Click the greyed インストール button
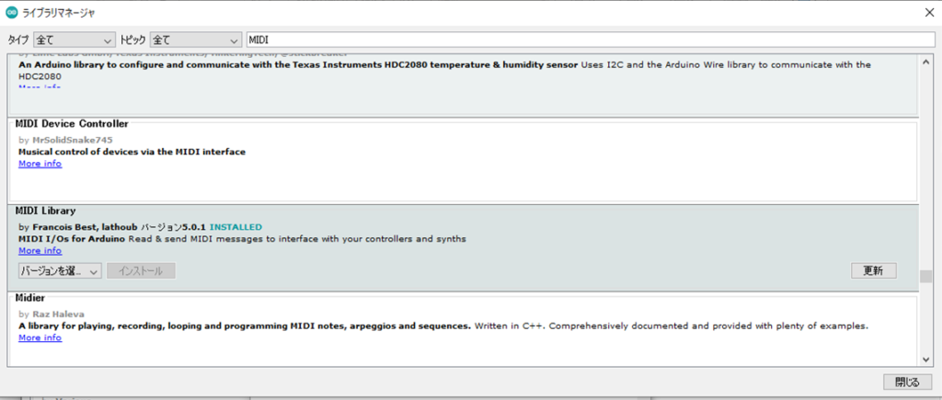This screenshot has height=400, width=942. pyautogui.click(x=141, y=271)
